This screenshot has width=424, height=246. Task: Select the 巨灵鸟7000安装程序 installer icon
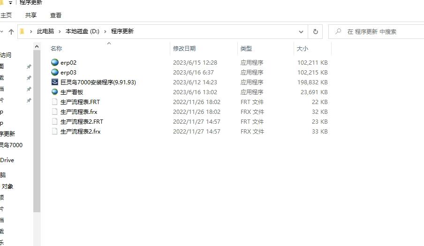click(x=55, y=82)
